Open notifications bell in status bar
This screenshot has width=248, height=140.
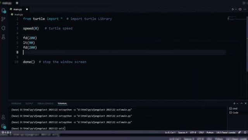[x=245, y=132]
